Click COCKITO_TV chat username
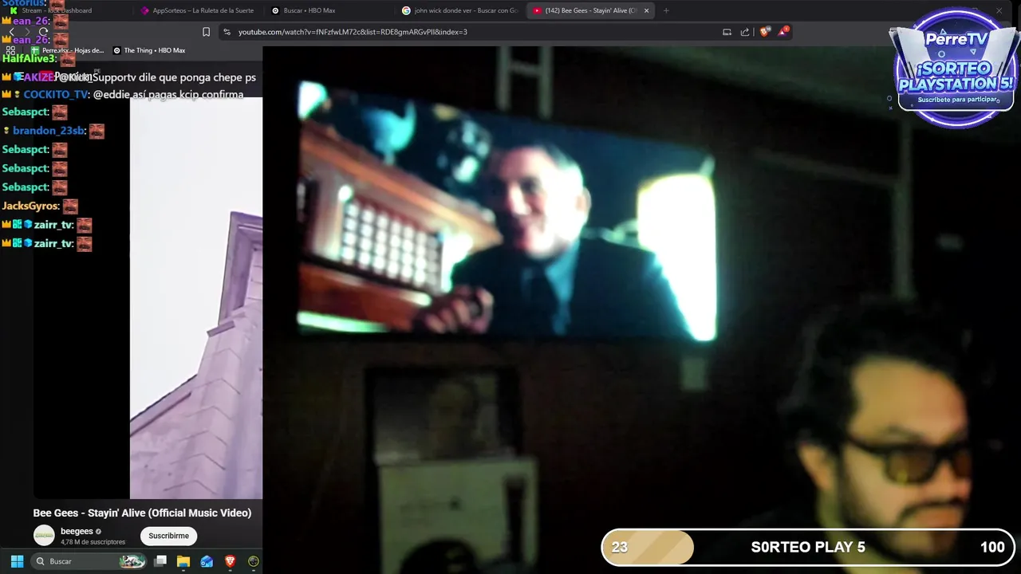The width and height of the screenshot is (1021, 574). pos(55,94)
